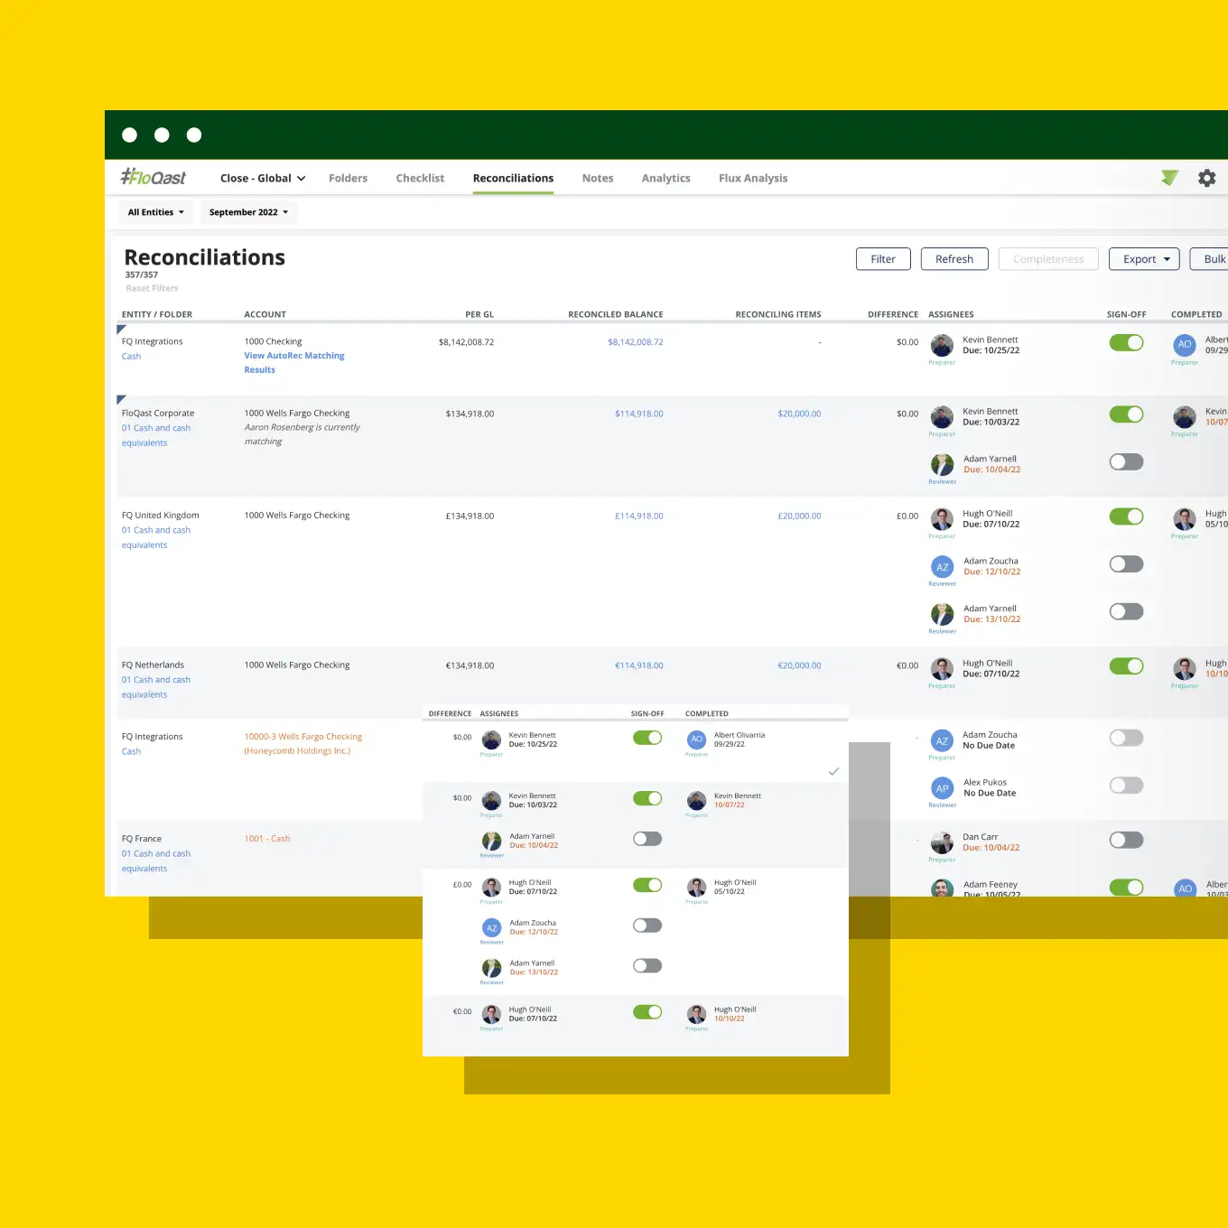Click Hugh O'Neill avatar in Netherlands row

coord(942,668)
